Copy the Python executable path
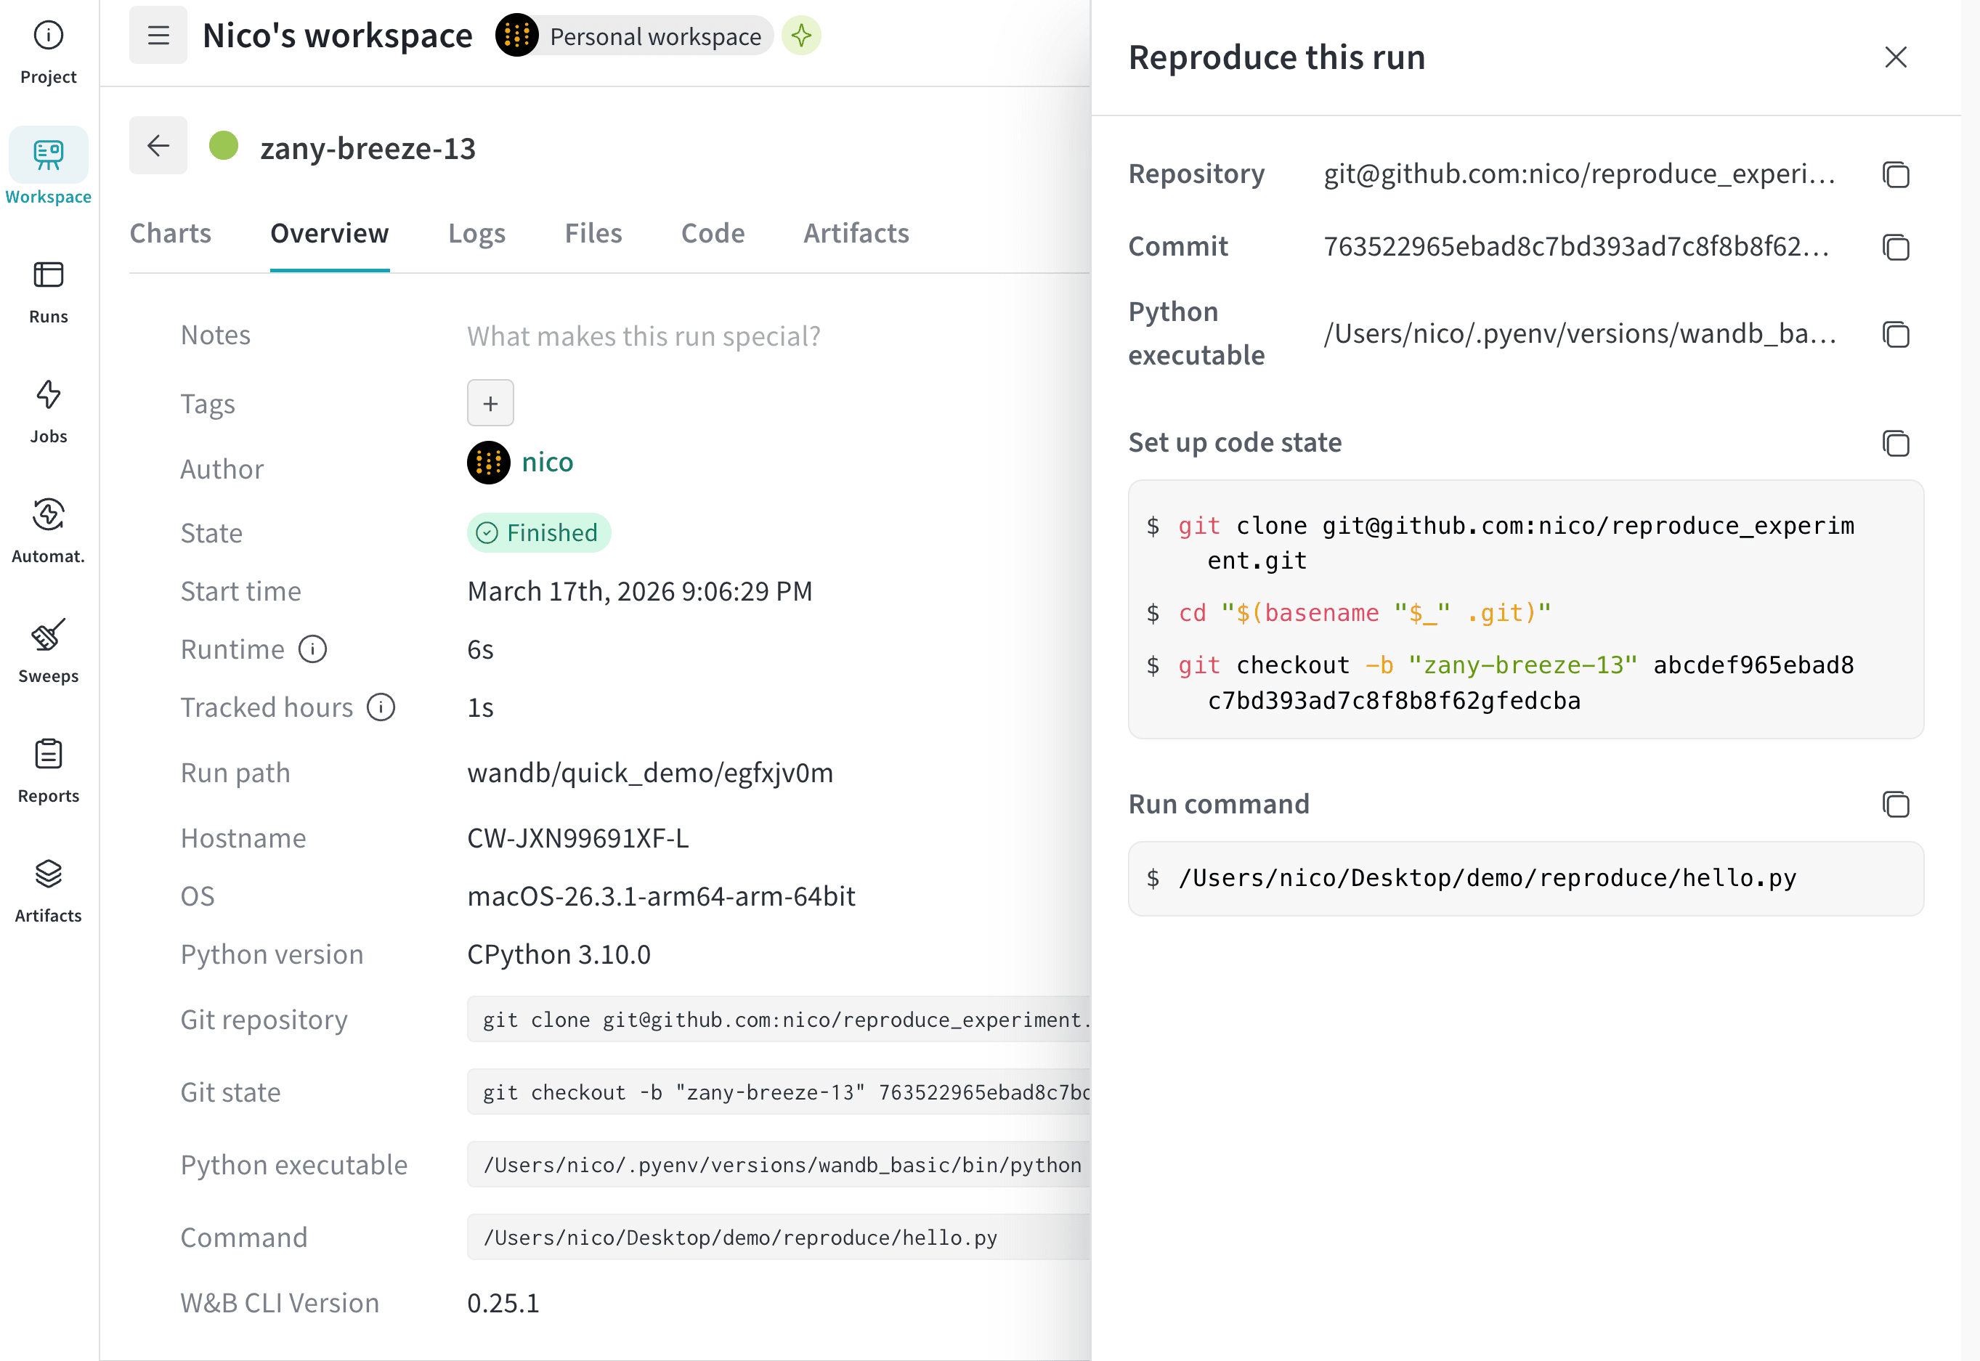Screen dimensions: 1980x1361 click(1896, 334)
